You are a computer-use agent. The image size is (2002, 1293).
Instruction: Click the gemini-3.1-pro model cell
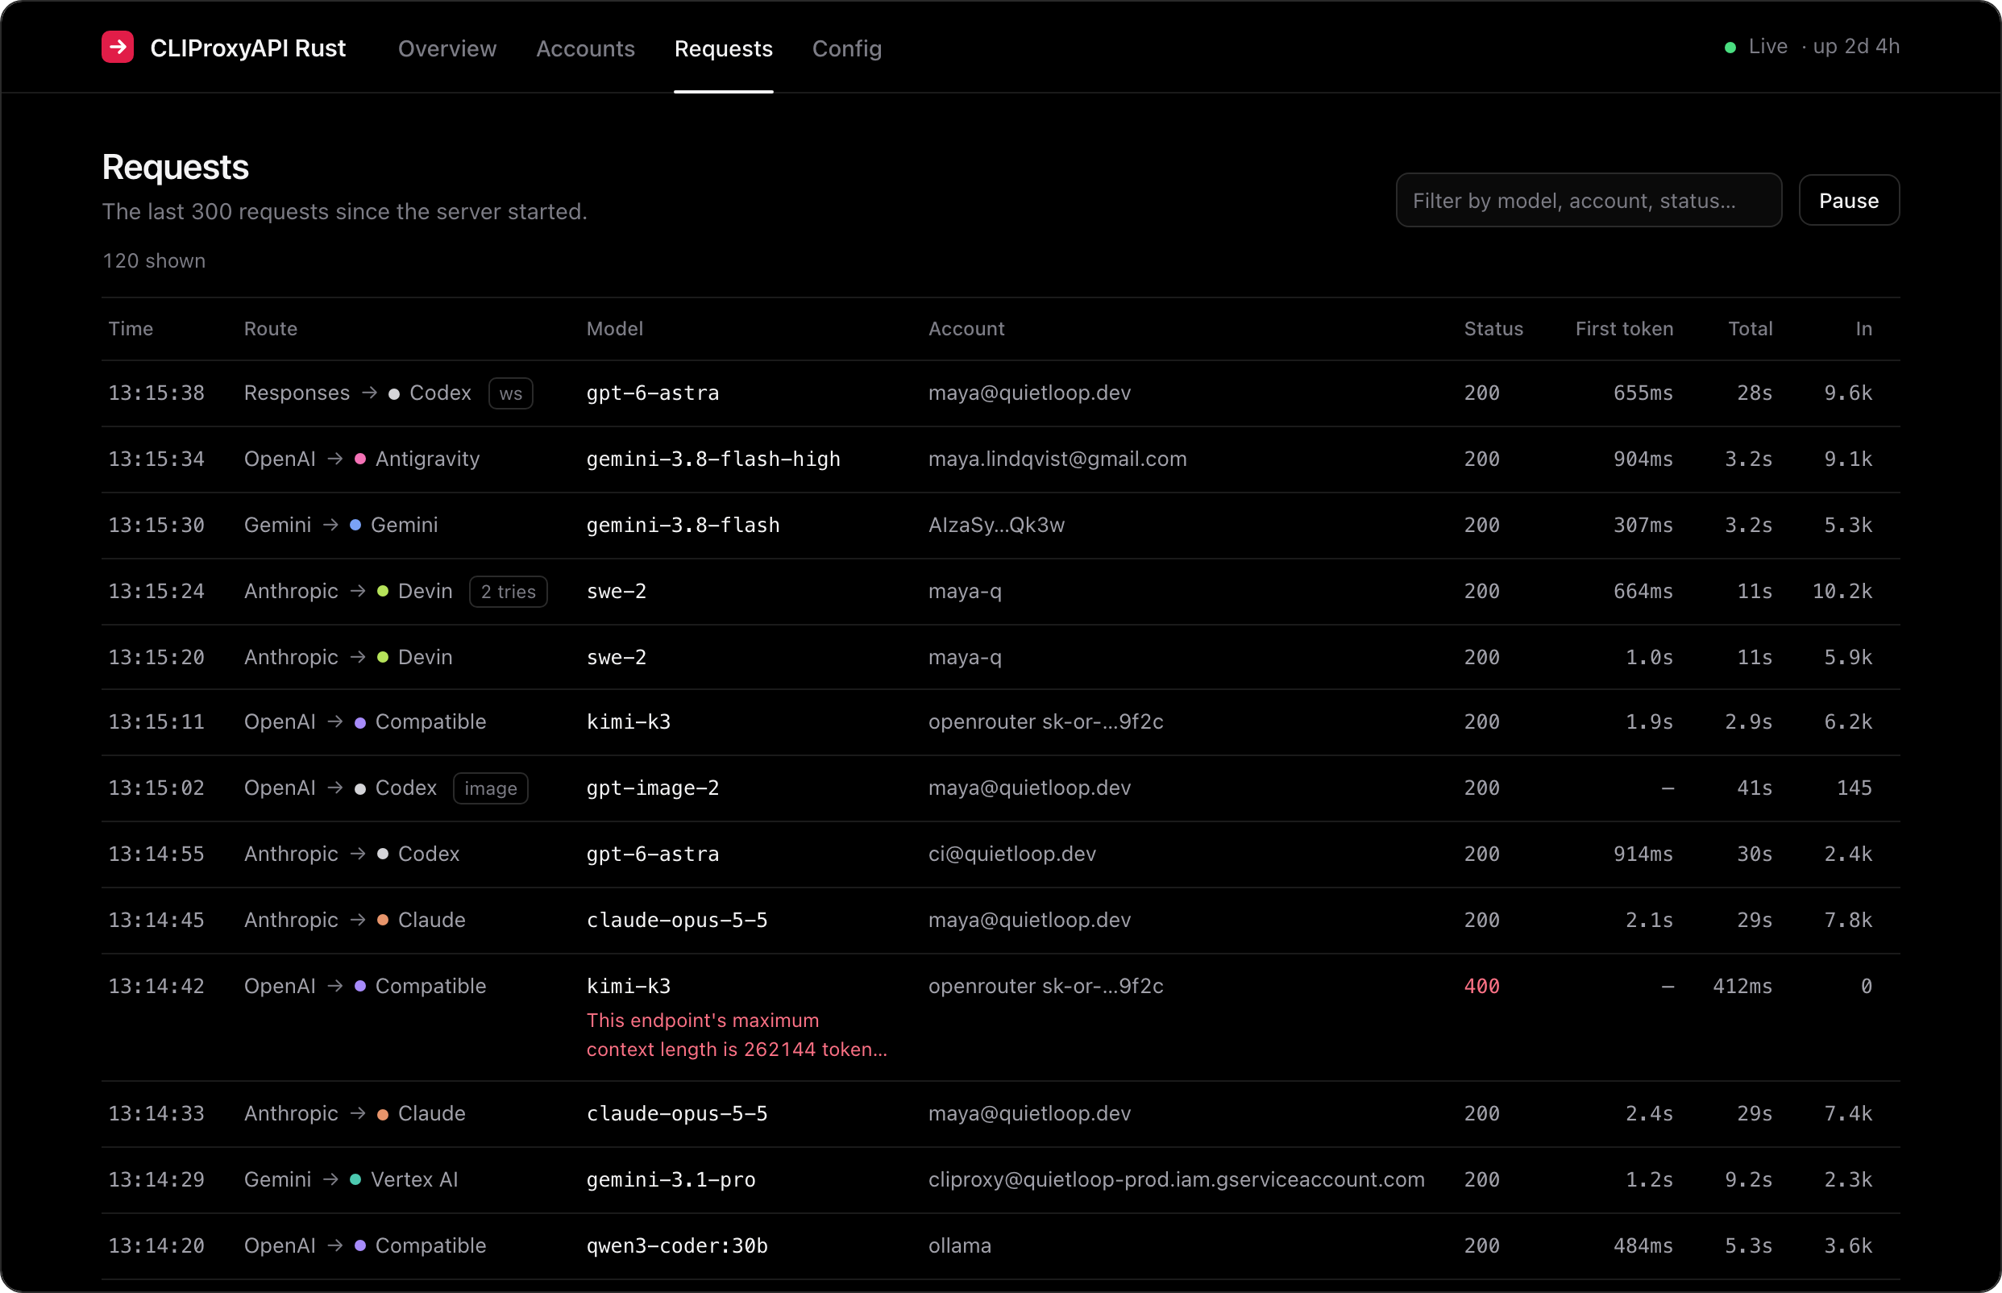pos(671,1179)
